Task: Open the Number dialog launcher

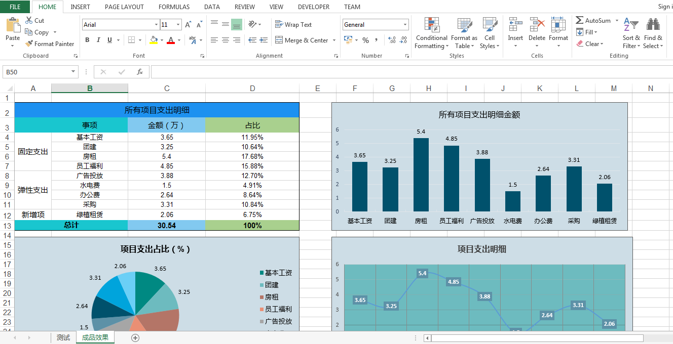Action: 406,56
